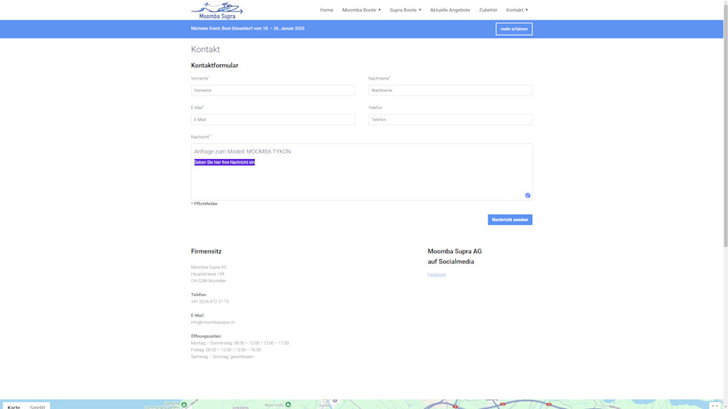Click the phone number +41 (0)26 672 37 75
This screenshot has width=728, height=409.
pyautogui.click(x=210, y=301)
